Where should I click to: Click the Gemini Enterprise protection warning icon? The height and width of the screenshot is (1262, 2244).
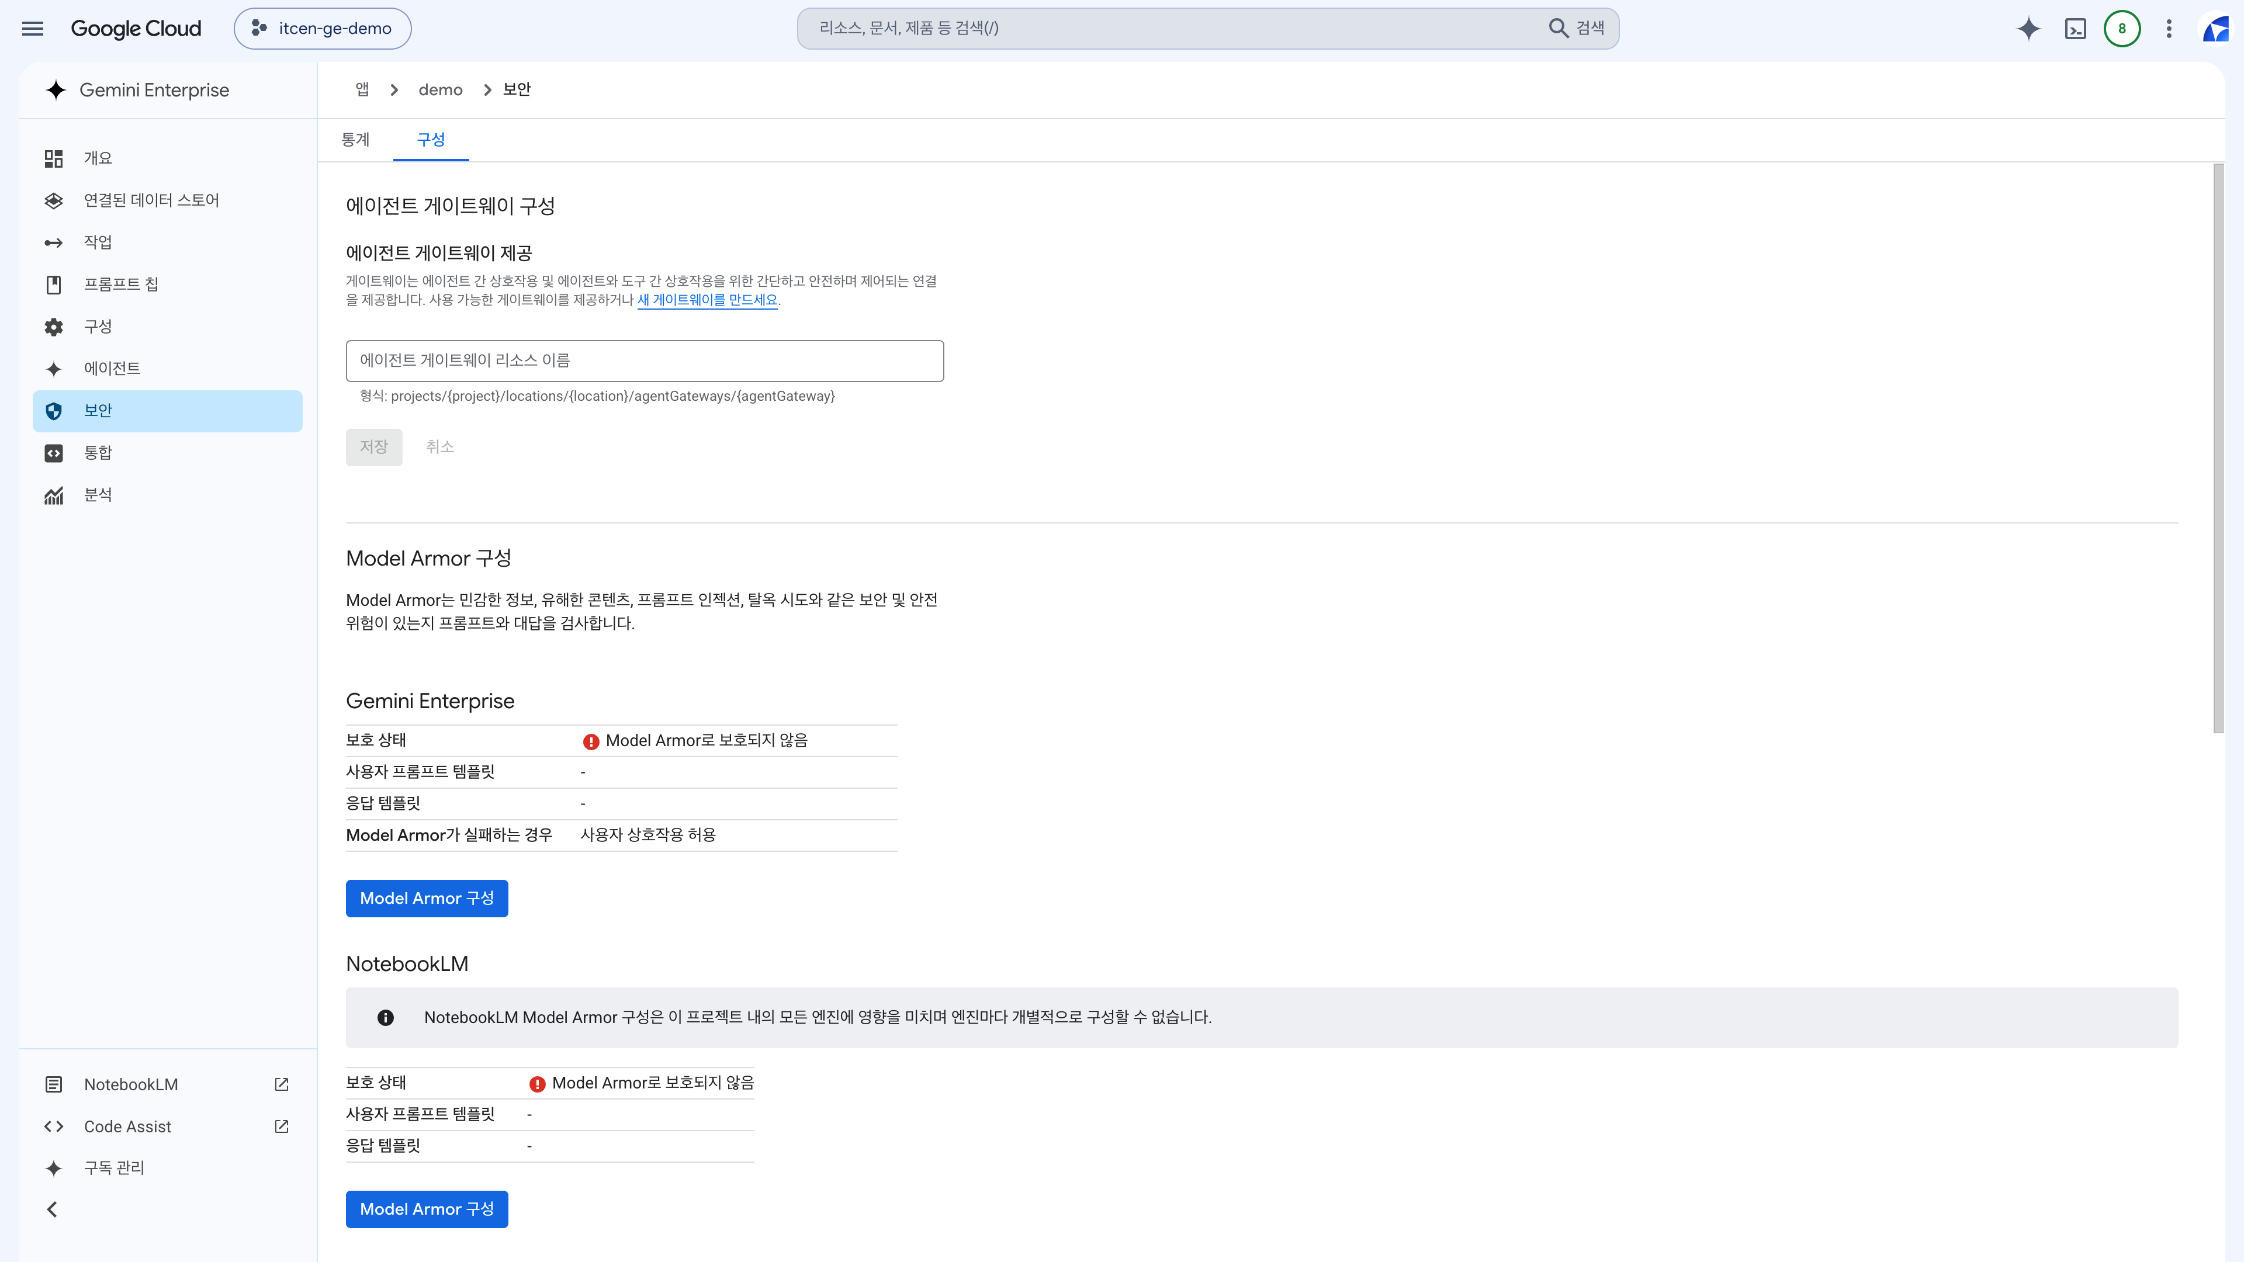(x=591, y=741)
